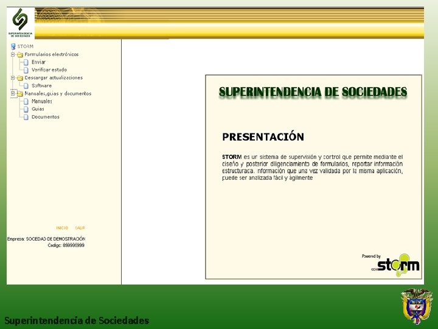The width and height of the screenshot is (438, 329).
Task: Click the footer Superintendencia de Sociedades text
Action: point(77,320)
